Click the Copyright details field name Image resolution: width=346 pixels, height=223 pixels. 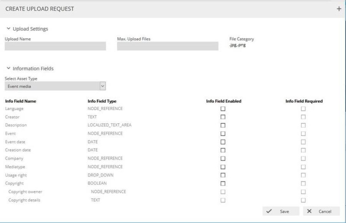[x=24, y=200]
